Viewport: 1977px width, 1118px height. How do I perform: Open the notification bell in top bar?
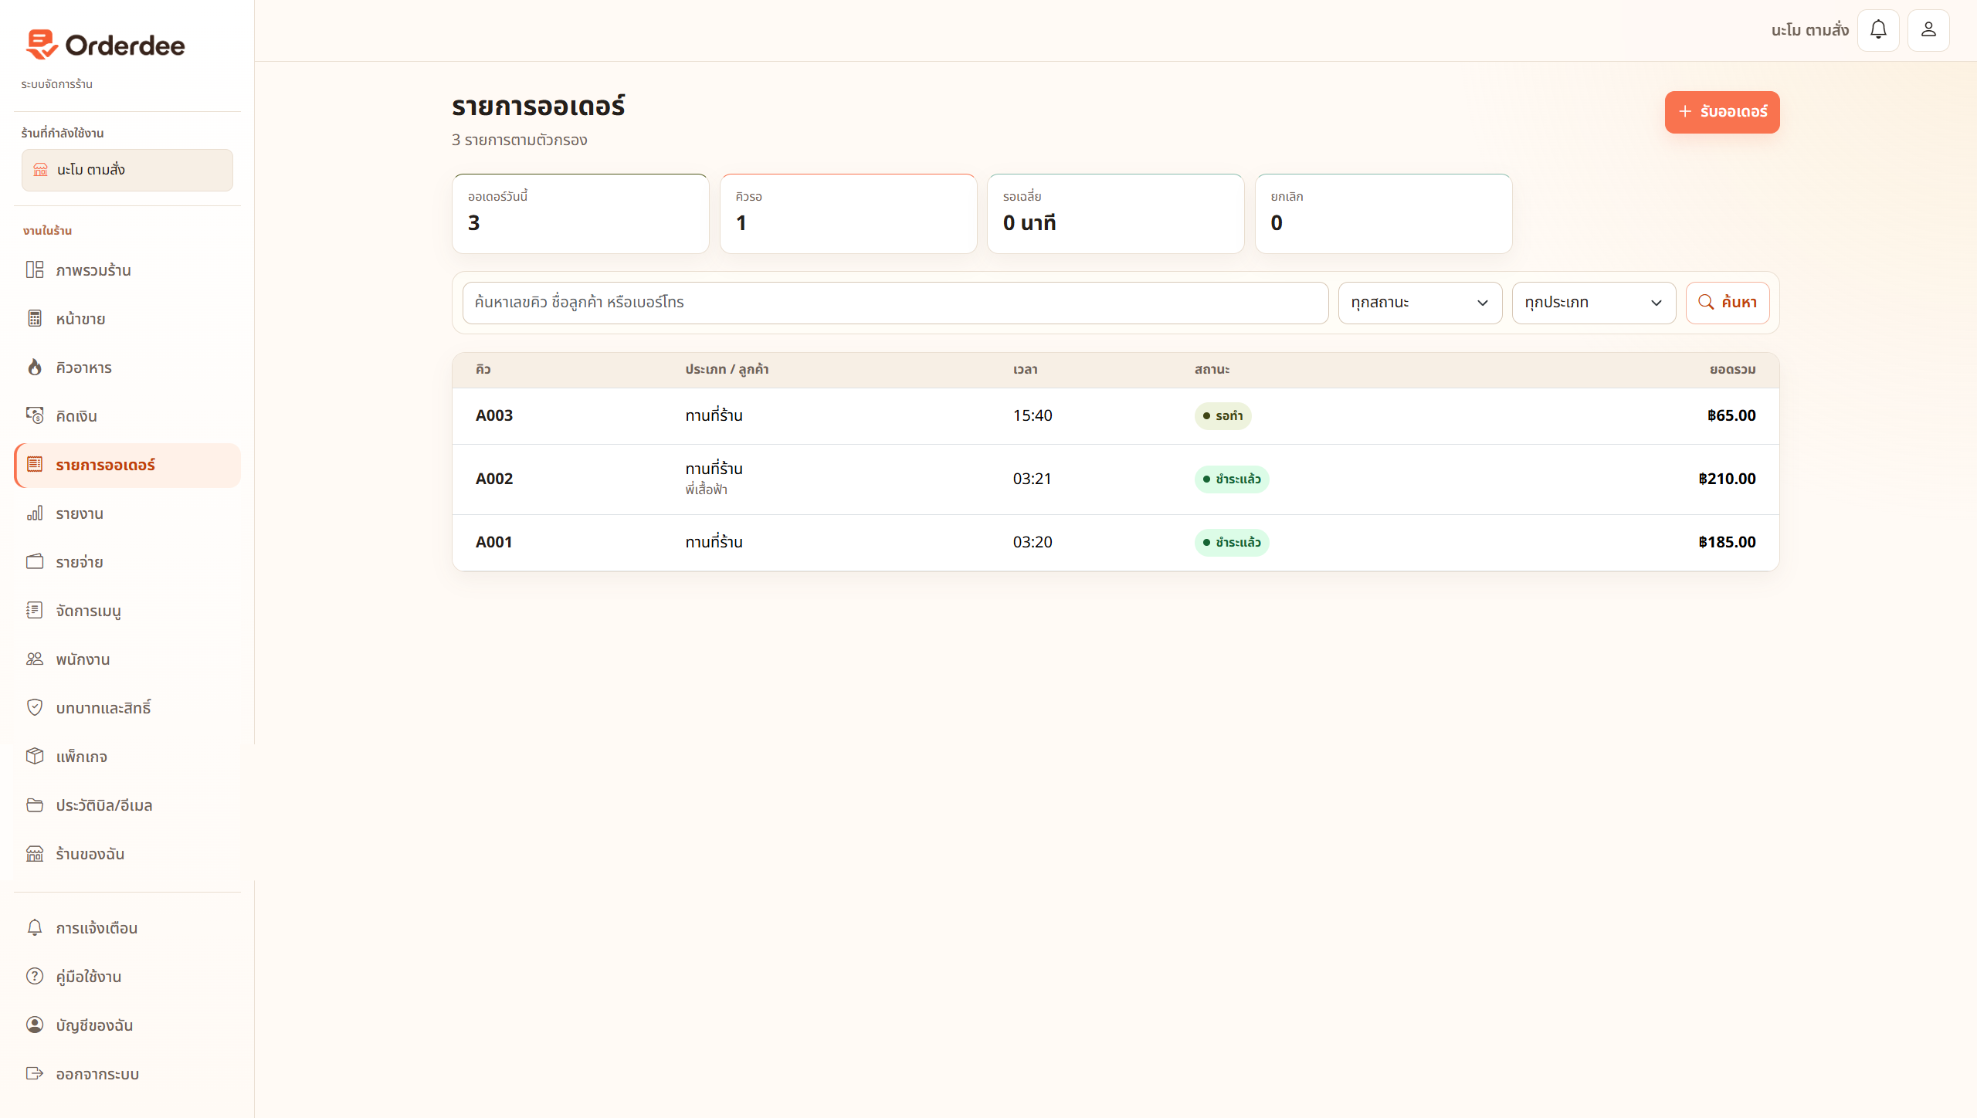coord(1878,30)
